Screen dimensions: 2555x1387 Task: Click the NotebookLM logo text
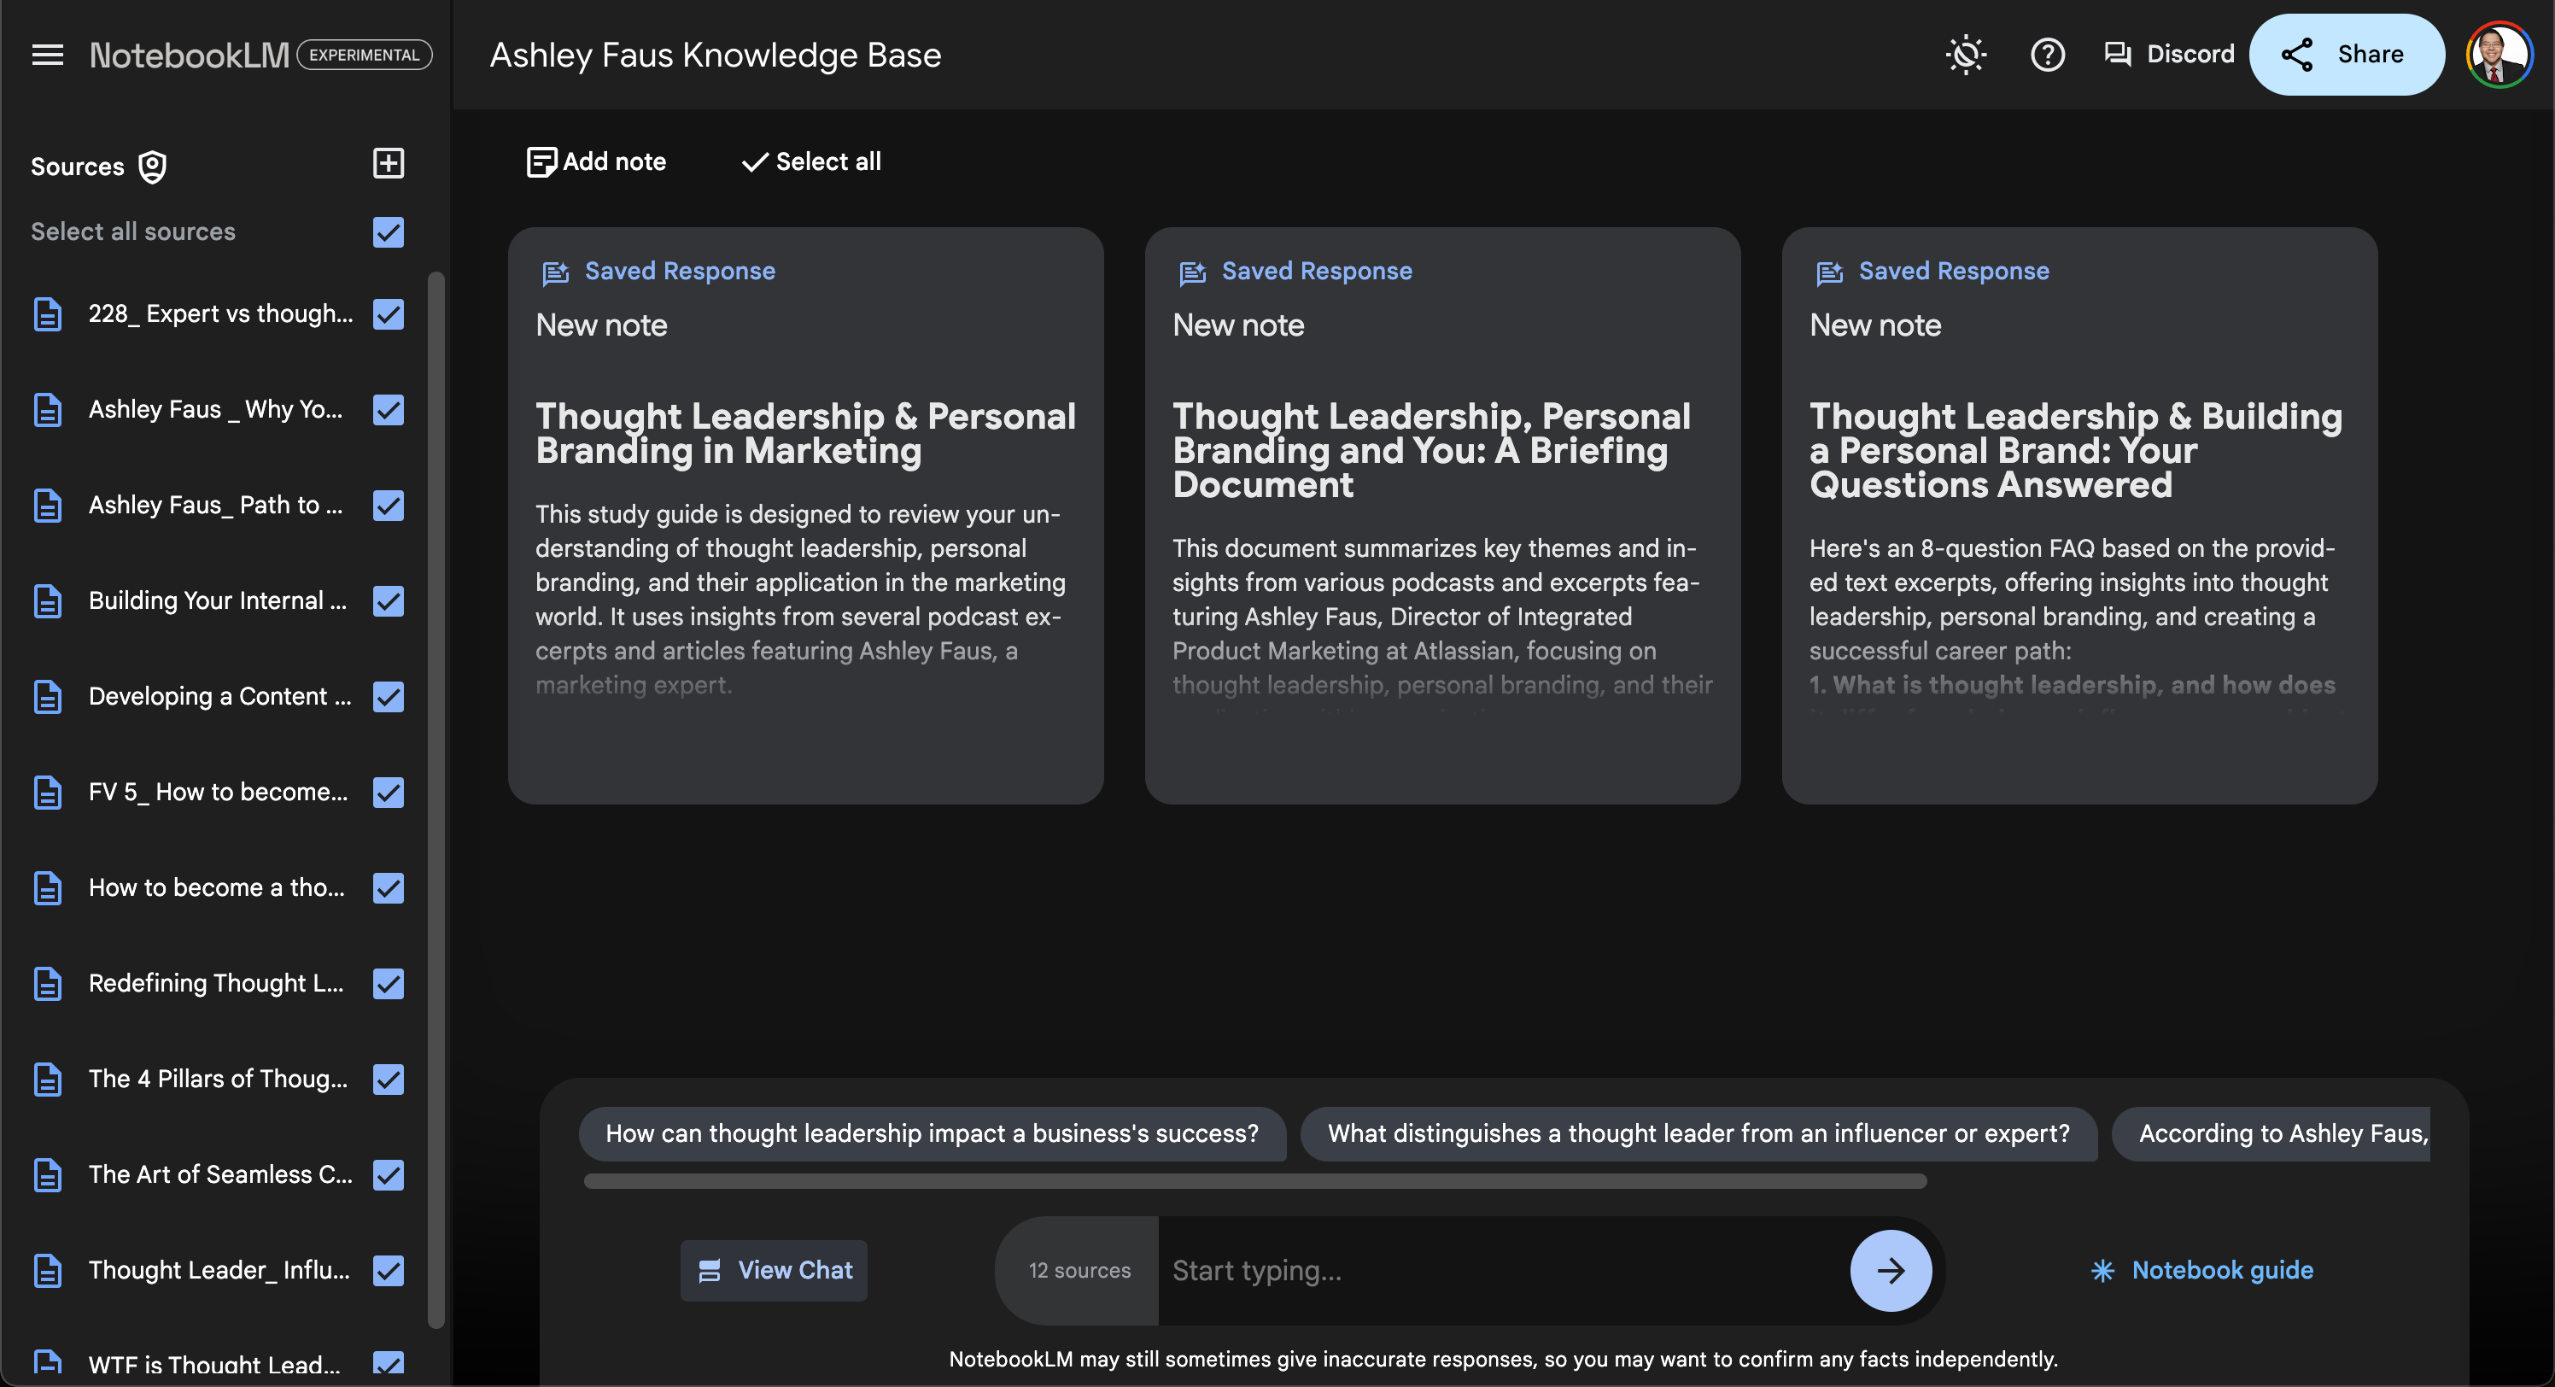190,56
